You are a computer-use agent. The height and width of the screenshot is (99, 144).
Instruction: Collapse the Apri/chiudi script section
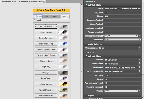pos(86,44)
